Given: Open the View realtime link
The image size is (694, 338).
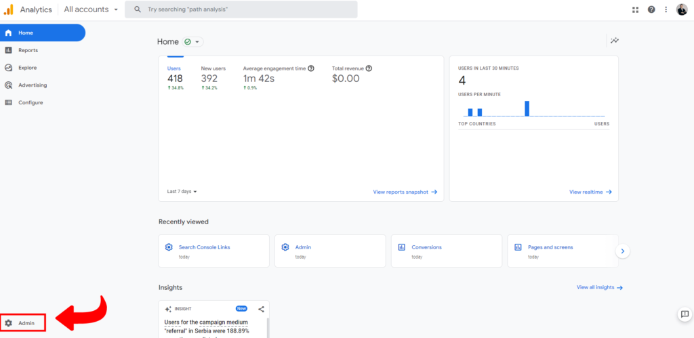Looking at the screenshot, I should (x=590, y=192).
